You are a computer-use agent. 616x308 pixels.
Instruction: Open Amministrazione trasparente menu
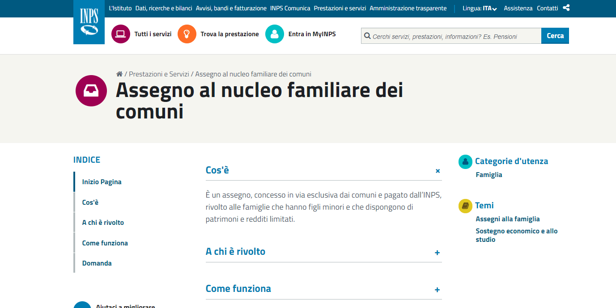pos(408,8)
